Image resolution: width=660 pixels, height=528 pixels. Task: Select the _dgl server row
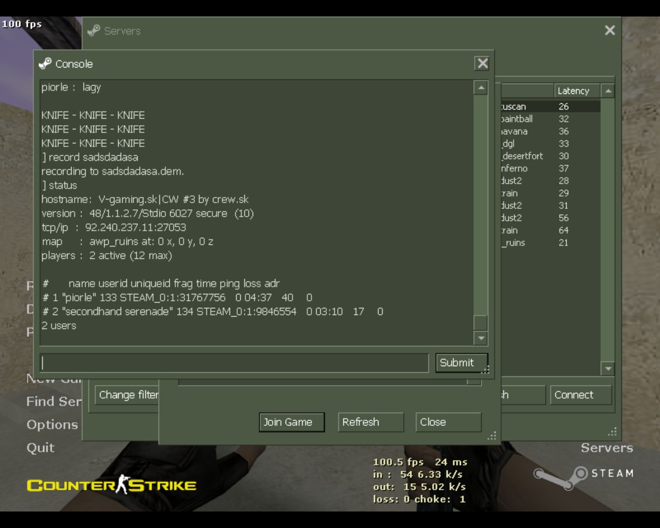(550, 143)
